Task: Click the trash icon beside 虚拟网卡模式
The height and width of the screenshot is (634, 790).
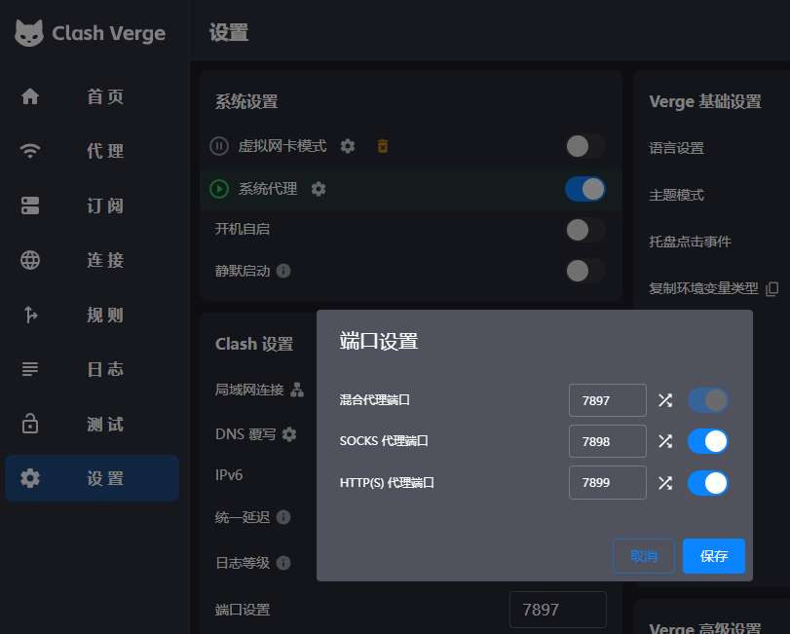Action: 381,146
